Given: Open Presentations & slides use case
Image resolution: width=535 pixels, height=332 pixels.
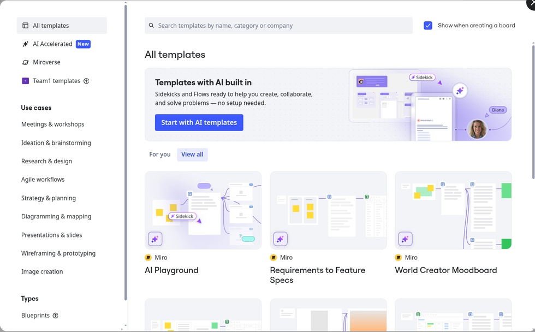Looking at the screenshot, I should (51, 235).
